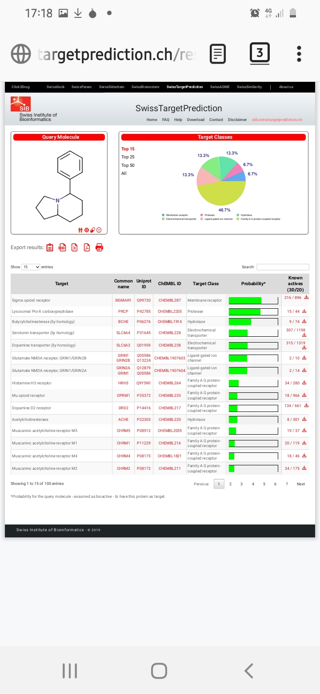320x694 pixels.
Task: Export results as Excel spreadsheet
Action: point(75,247)
